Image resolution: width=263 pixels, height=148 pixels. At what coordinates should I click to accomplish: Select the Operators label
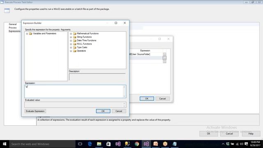(x=81, y=51)
